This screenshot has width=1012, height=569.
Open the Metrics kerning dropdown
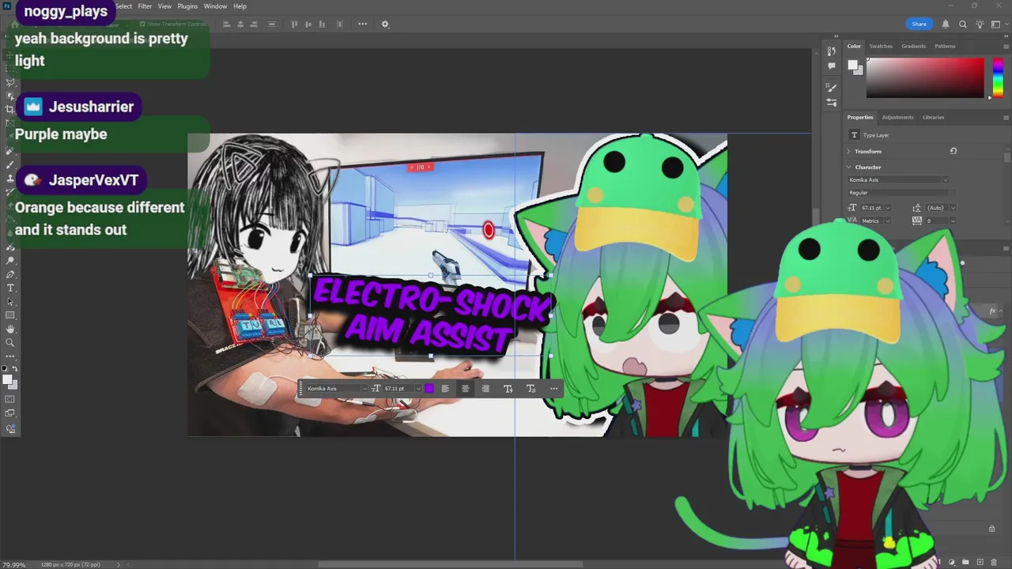coord(888,221)
